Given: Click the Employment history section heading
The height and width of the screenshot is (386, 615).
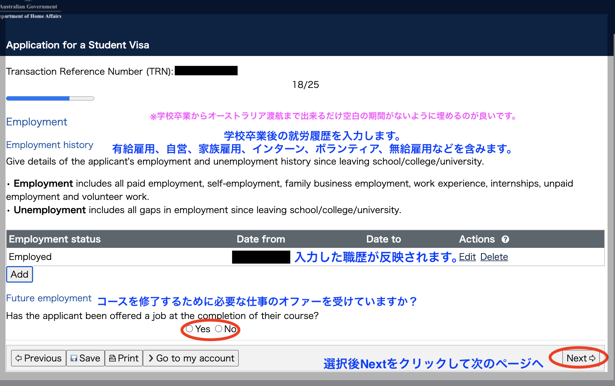Looking at the screenshot, I should pyautogui.click(x=50, y=145).
